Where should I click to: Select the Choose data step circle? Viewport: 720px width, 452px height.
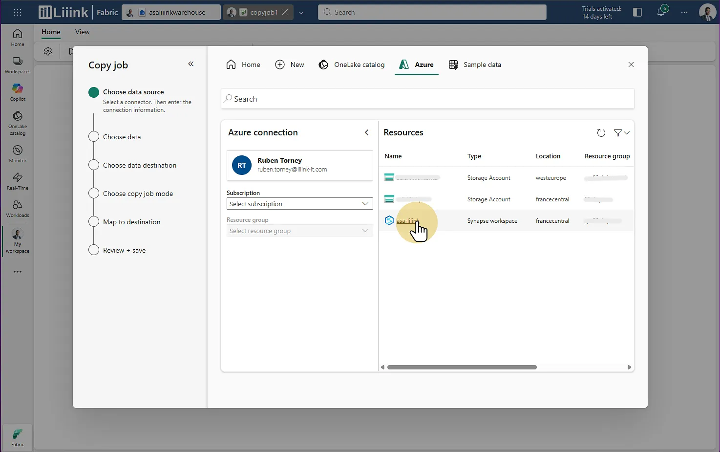(x=94, y=137)
